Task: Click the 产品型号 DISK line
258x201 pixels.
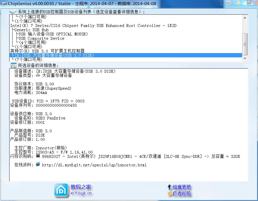Action: tap(30, 135)
